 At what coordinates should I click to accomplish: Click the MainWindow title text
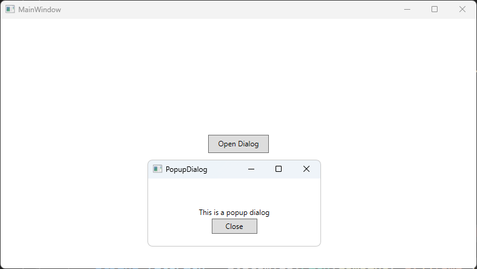(x=39, y=10)
